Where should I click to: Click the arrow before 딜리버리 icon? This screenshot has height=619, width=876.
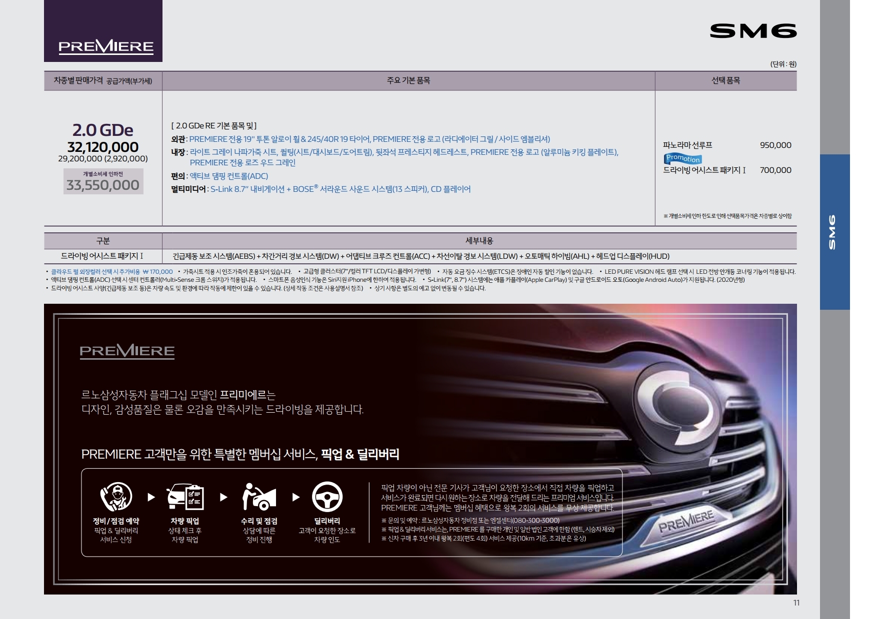[x=295, y=497]
